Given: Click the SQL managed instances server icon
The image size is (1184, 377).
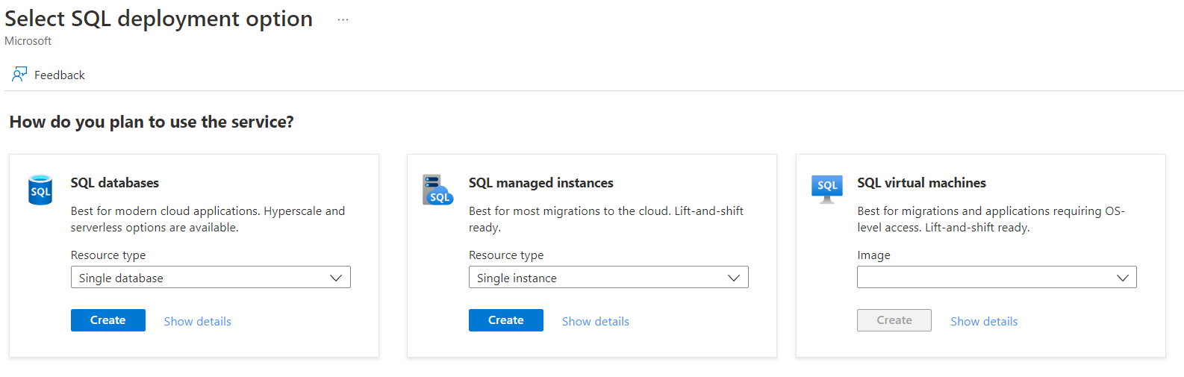Looking at the screenshot, I should click(437, 190).
